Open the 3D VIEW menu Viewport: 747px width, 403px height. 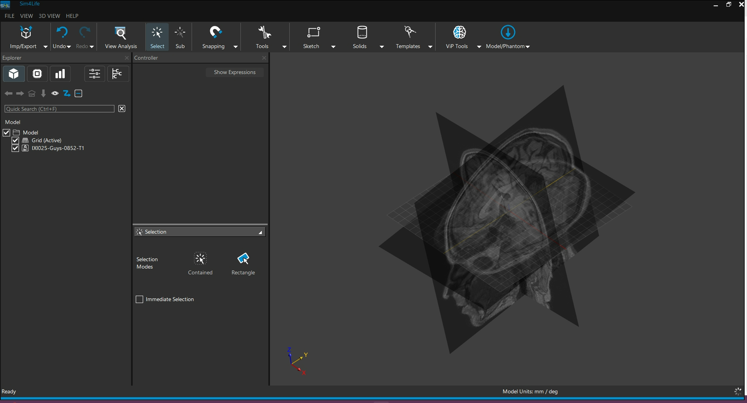[49, 16]
